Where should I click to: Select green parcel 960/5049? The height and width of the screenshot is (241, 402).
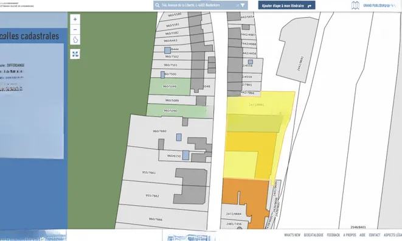(170, 86)
